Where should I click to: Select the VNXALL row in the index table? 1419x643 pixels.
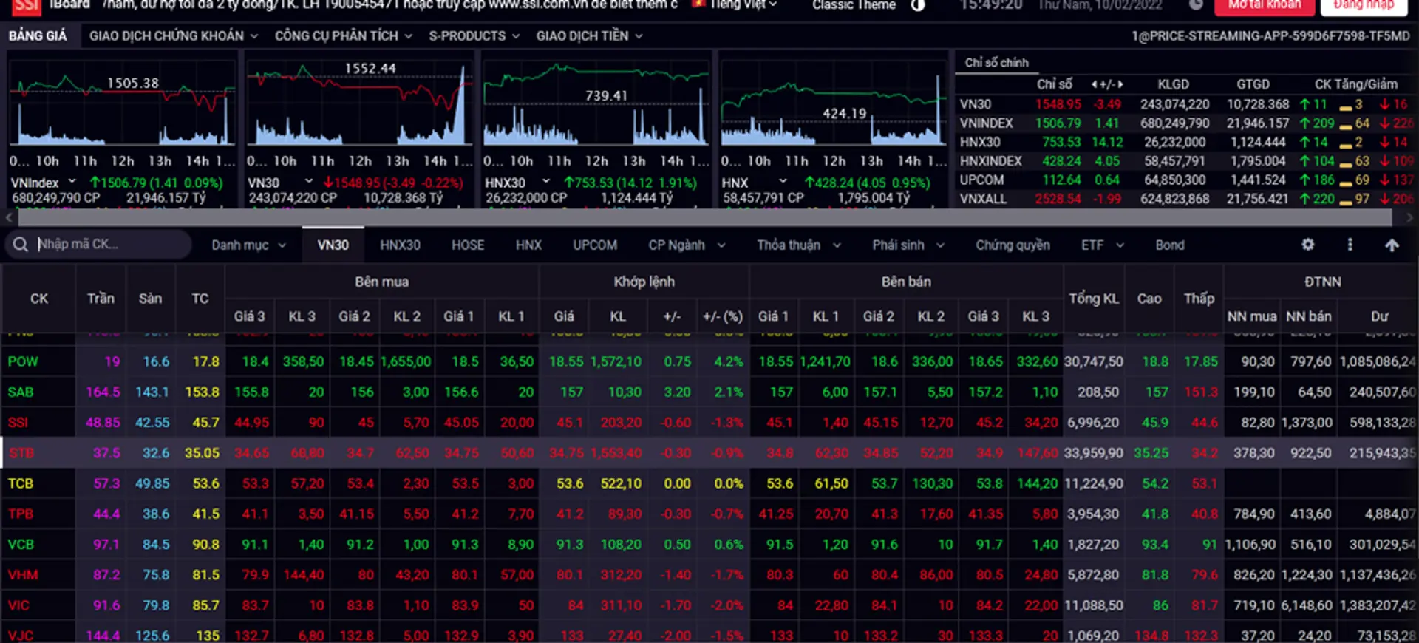1185,199
